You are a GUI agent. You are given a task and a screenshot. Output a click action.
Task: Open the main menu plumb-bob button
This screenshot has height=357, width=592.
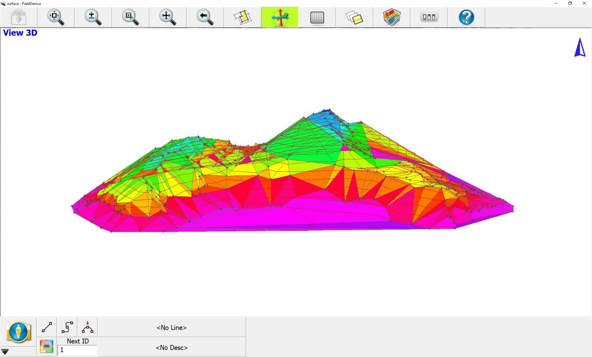pos(18,332)
